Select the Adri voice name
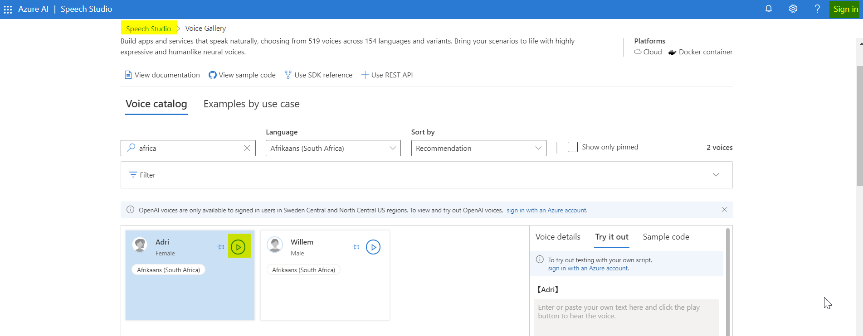The height and width of the screenshot is (336, 863). pyautogui.click(x=162, y=242)
